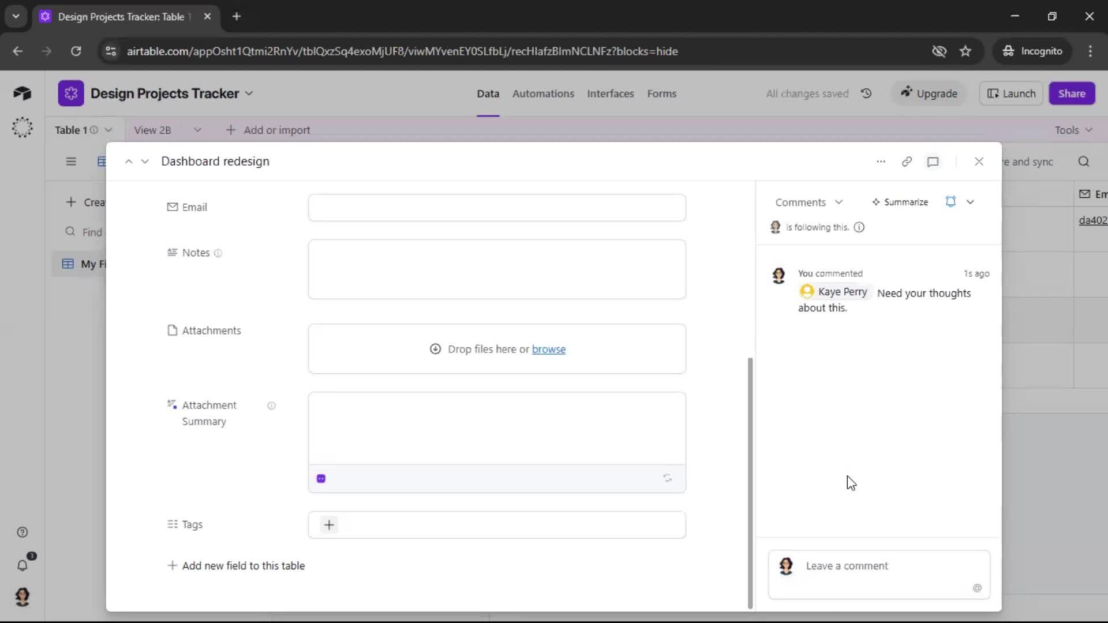The height and width of the screenshot is (623, 1108).
Task: Open the account avatar in bottom-left corner
Action: 22,597
